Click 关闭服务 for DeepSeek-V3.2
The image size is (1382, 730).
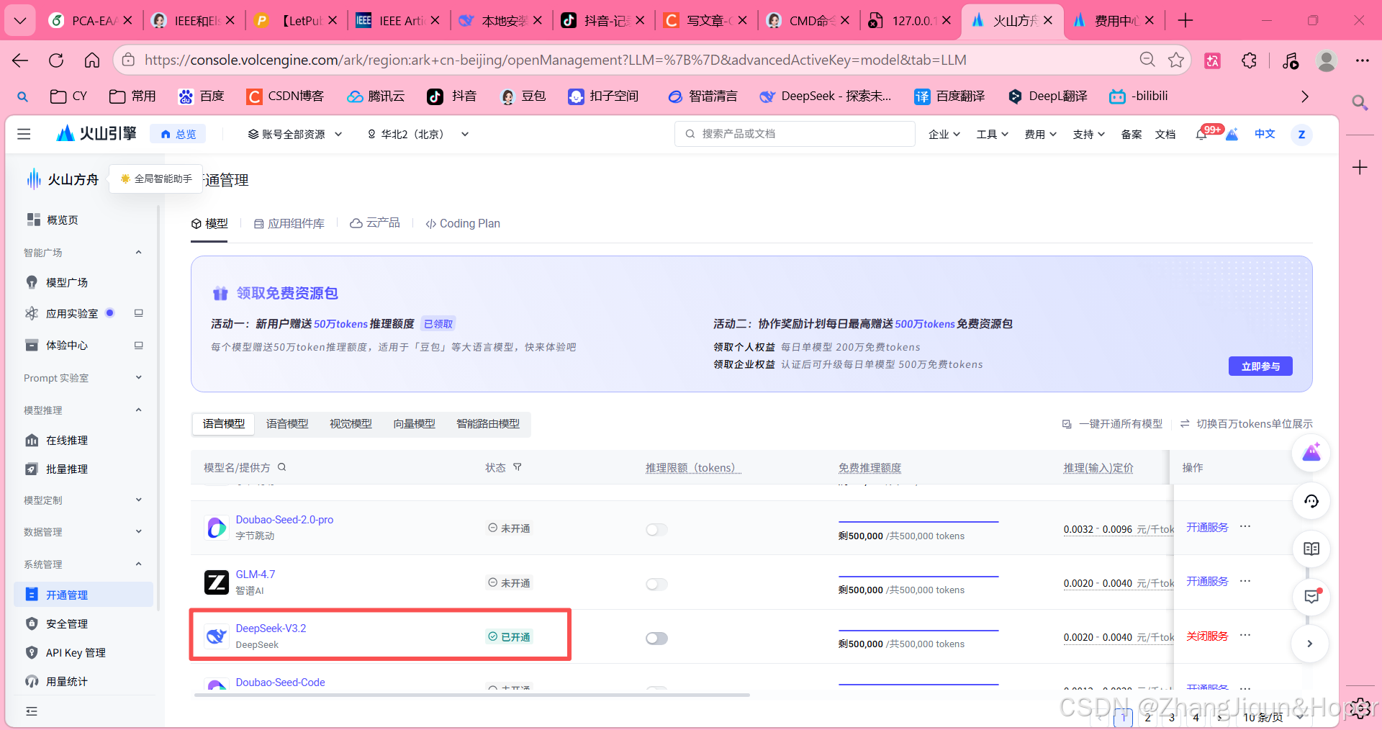[1206, 636]
